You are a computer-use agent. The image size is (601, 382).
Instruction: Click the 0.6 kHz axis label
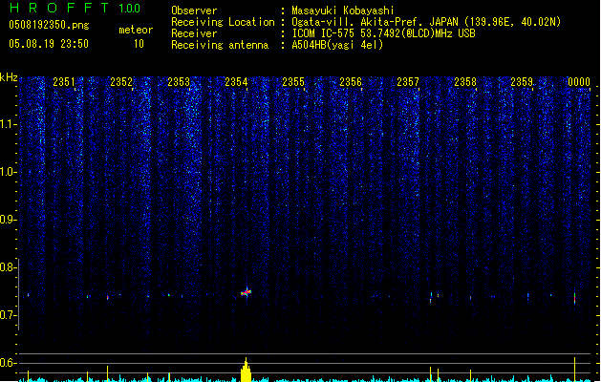click(9, 363)
